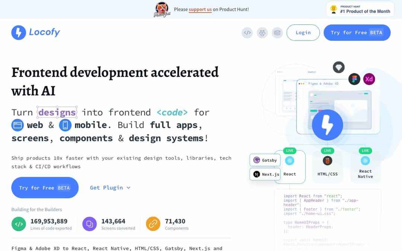Click the orange components link icon

pos(153,224)
